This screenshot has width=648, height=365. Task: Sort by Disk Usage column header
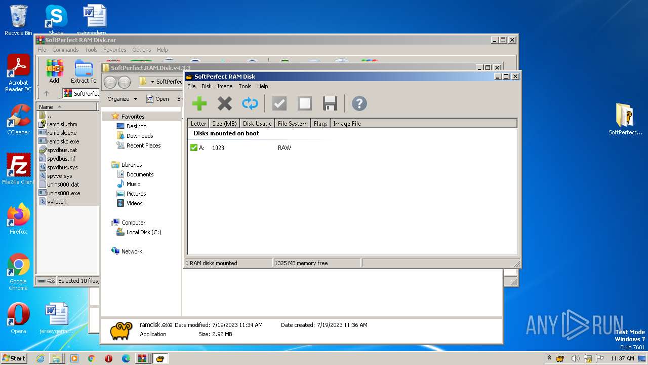click(x=257, y=123)
